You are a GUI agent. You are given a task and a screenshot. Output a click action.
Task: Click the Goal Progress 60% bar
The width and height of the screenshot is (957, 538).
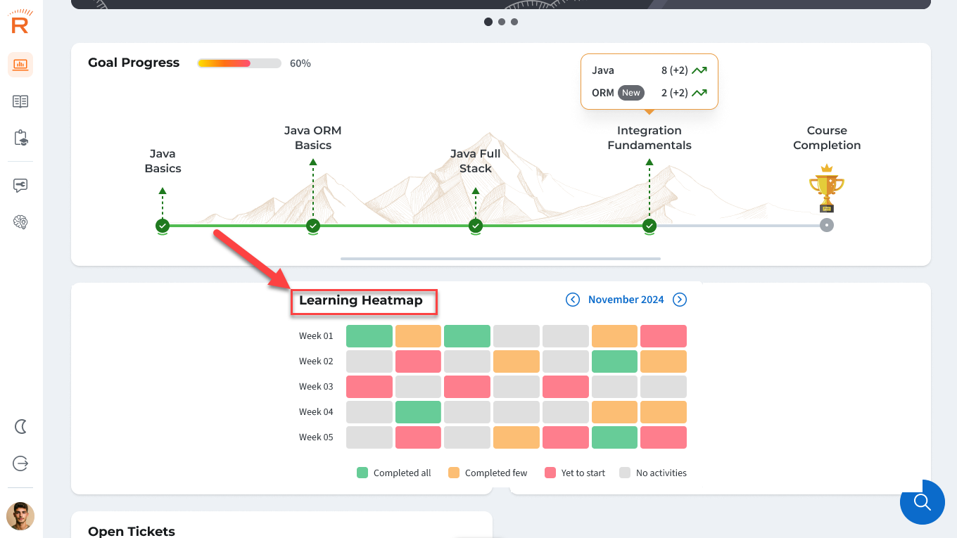(239, 63)
